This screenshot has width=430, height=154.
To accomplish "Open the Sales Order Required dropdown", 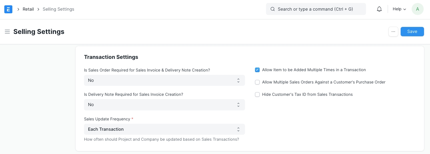I will (x=164, y=80).
